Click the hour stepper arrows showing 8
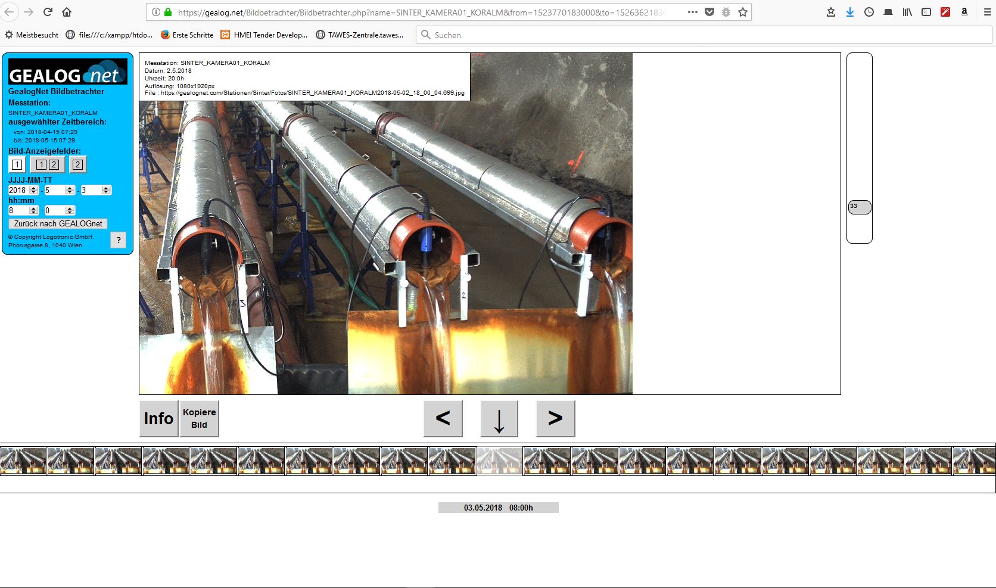996x588 pixels. click(x=34, y=210)
